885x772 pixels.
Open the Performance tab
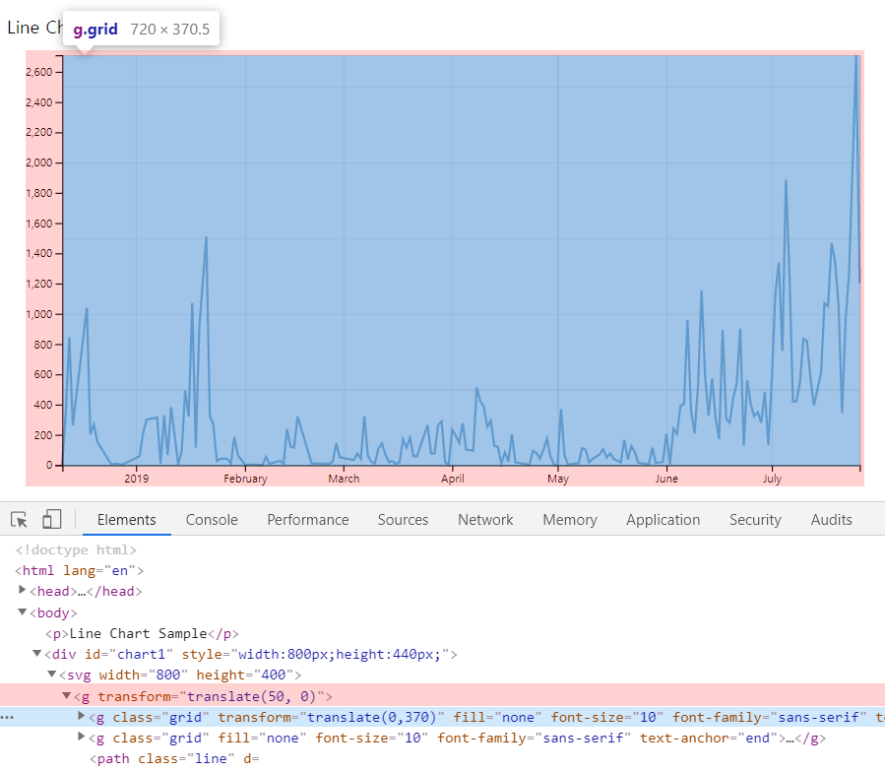click(x=307, y=520)
